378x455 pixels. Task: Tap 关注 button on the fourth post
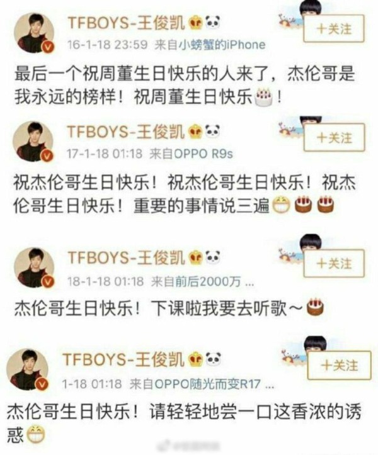[x=339, y=365]
